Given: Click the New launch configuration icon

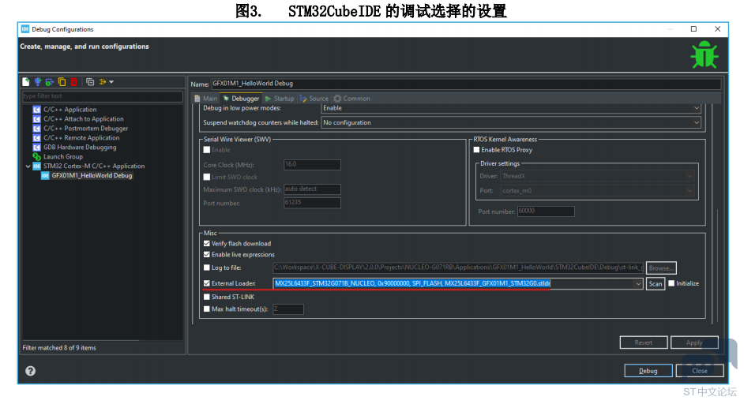Looking at the screenshot, I should coord(25,82).
